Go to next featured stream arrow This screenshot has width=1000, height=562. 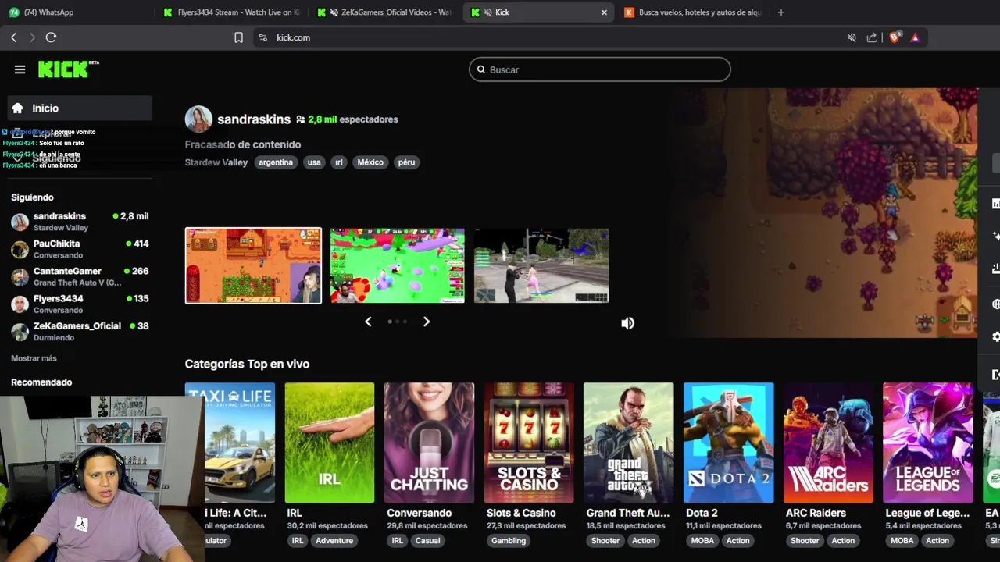pos(427,322)
